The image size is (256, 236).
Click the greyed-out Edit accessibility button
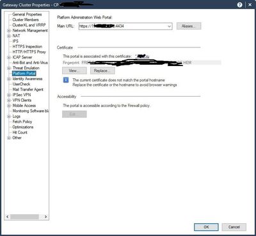pos(74,114)
